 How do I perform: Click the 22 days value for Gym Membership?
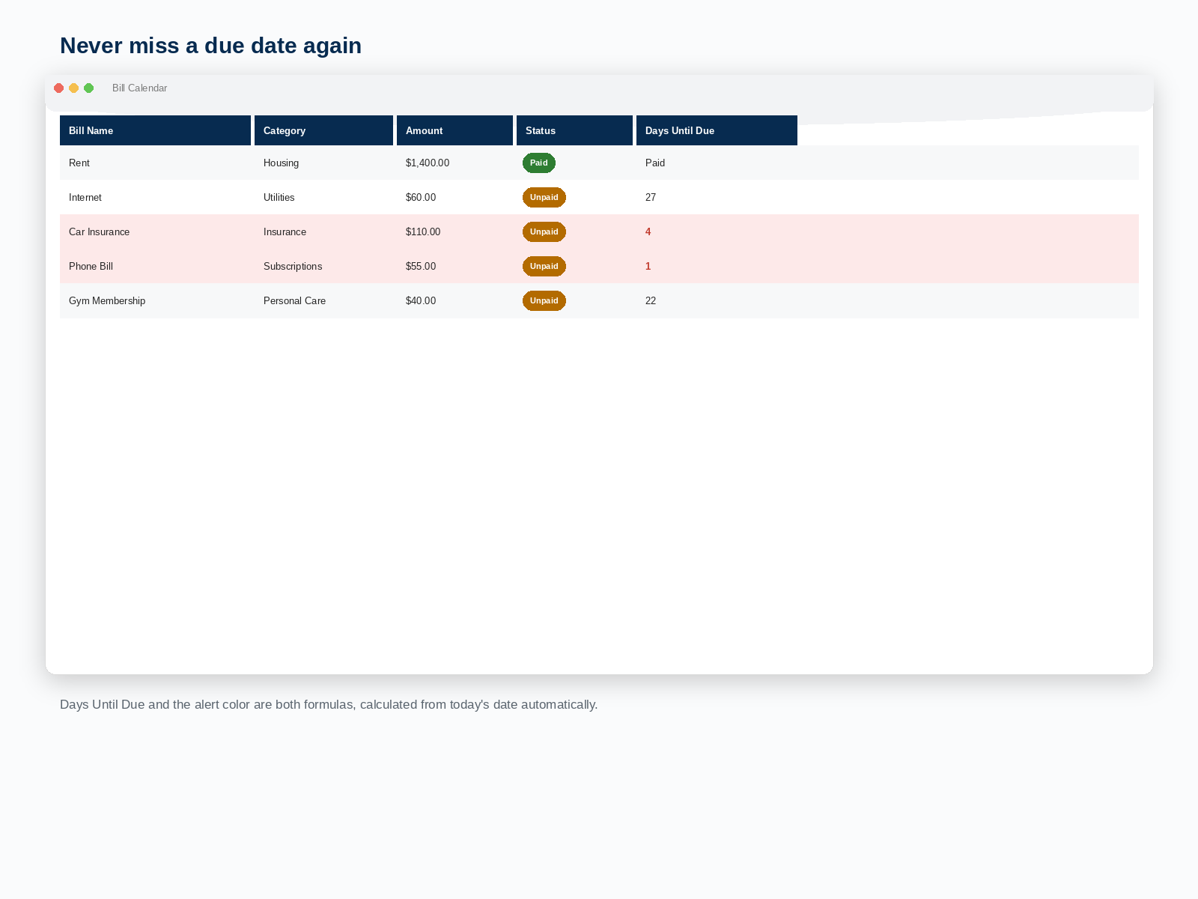651,300
